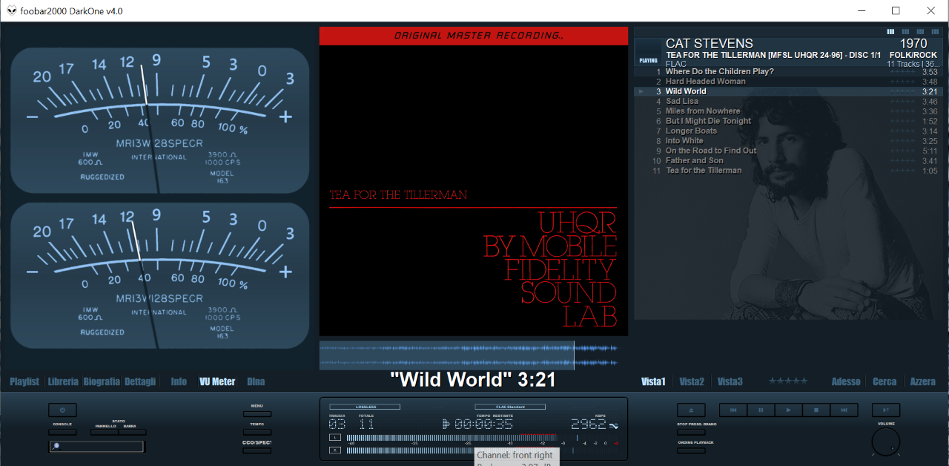This screenshot has width=949, height=466.
Task: Click the waveform icon next to KBPS value
Action: 614,425
